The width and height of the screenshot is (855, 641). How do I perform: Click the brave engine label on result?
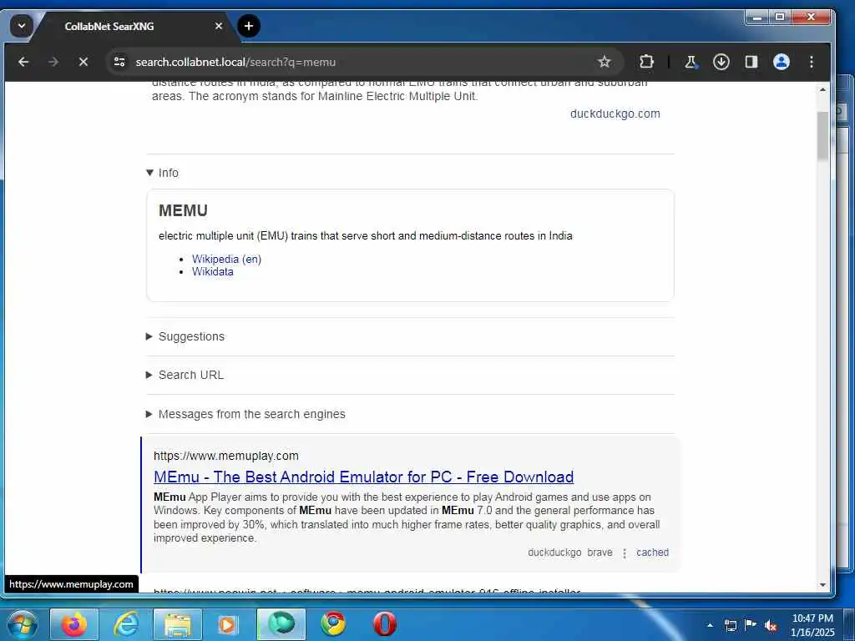tap(600, 553)
